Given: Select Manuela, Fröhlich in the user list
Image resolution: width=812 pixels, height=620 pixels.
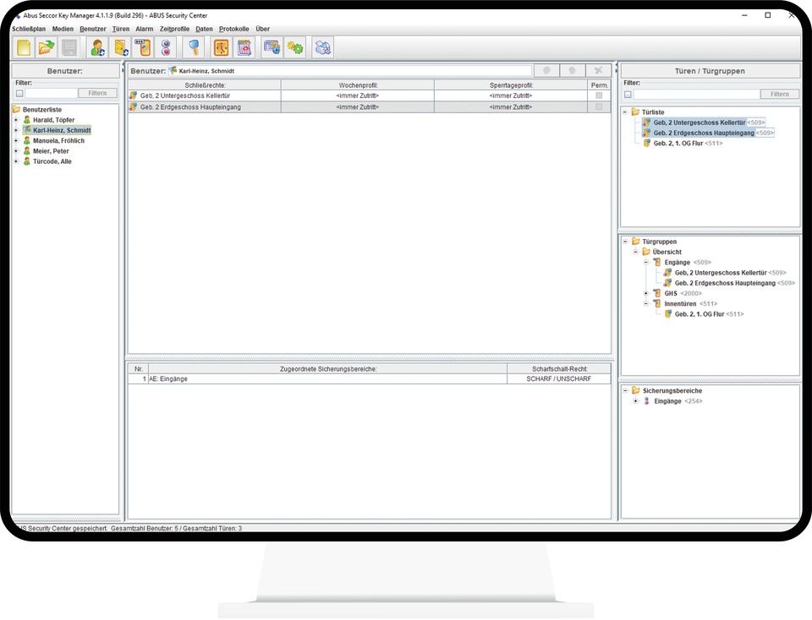Looking at the screenshot, I should tap(58, 140).
